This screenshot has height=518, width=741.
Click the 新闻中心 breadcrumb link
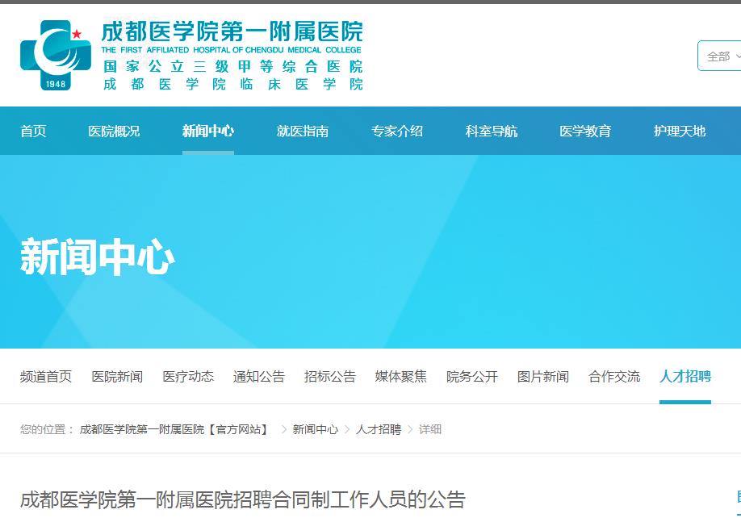click(x=316, y=429)
